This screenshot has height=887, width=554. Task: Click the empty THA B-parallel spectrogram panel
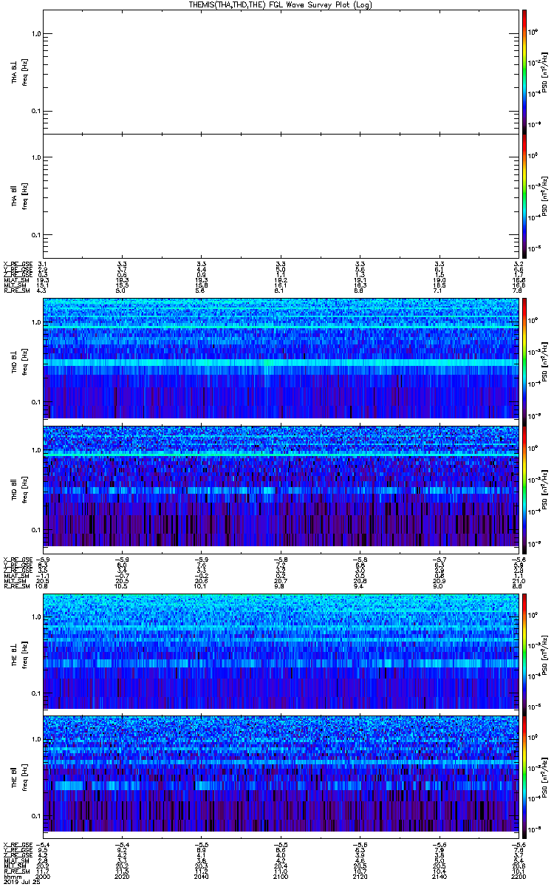coord(280,195)
